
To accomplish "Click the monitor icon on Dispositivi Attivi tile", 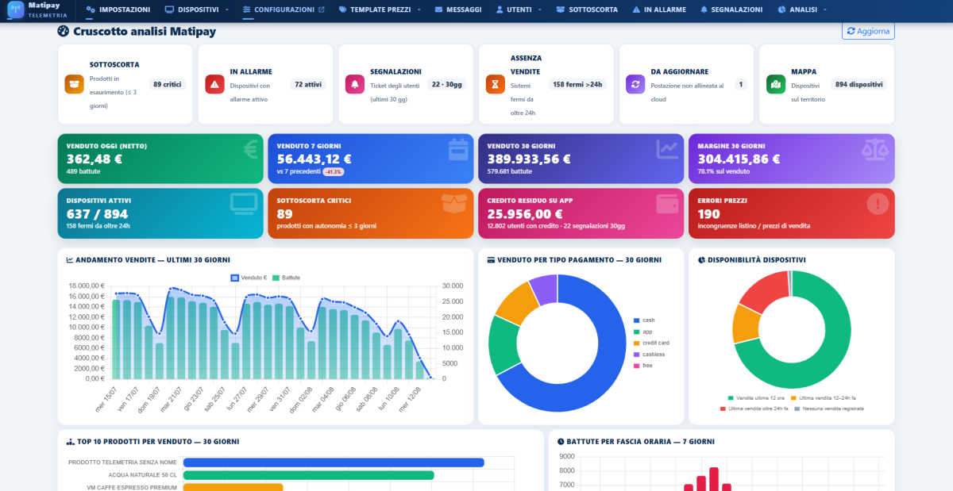I will point(244,204).
